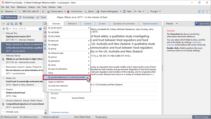Open the ISBN, DOI, other ID lookup

[x=28, y=11]
